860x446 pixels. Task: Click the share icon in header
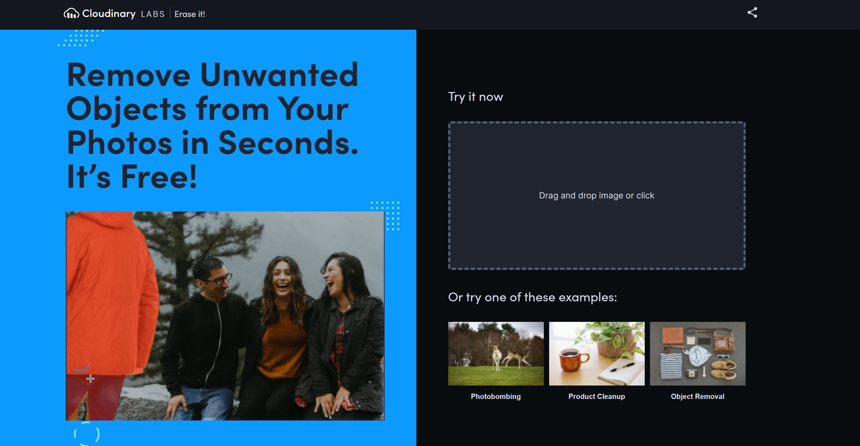(x=752, y=13)
